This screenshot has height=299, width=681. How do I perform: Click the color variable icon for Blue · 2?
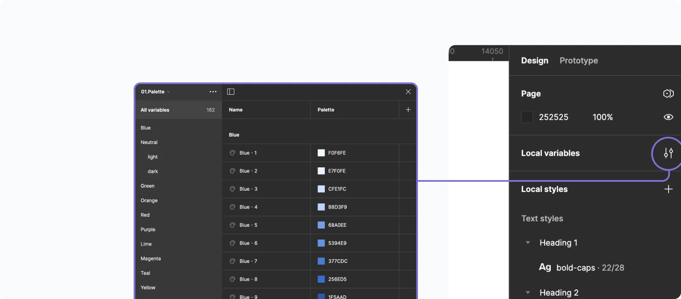[x=232, y=171]
